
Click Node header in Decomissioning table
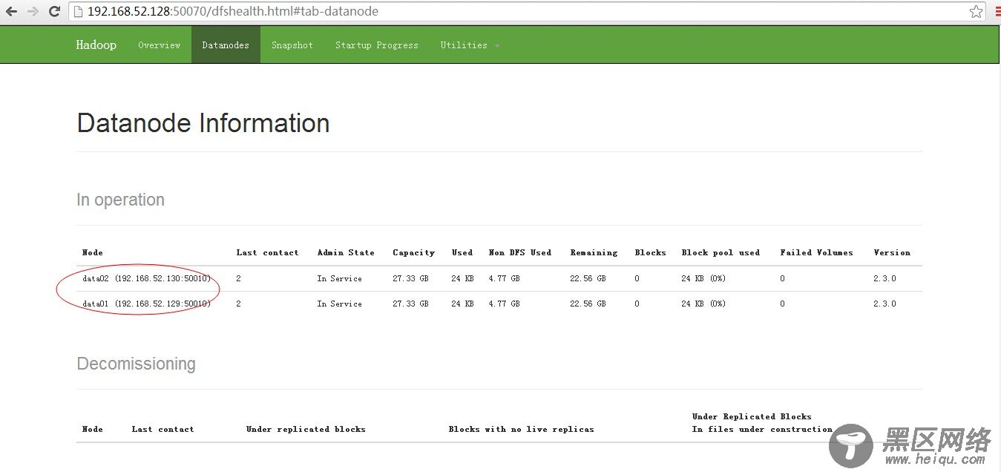click(x=93, y=429)
